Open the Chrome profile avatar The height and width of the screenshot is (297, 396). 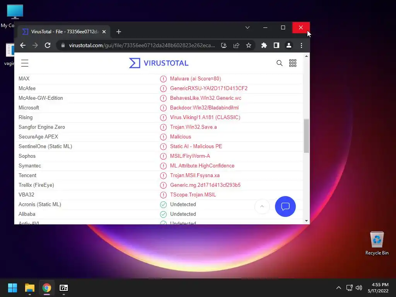point(288,45)
